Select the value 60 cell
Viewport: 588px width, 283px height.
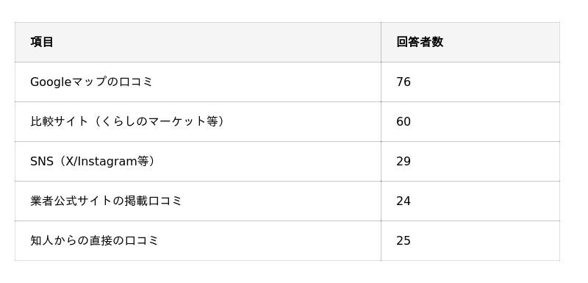click(470, 122)
